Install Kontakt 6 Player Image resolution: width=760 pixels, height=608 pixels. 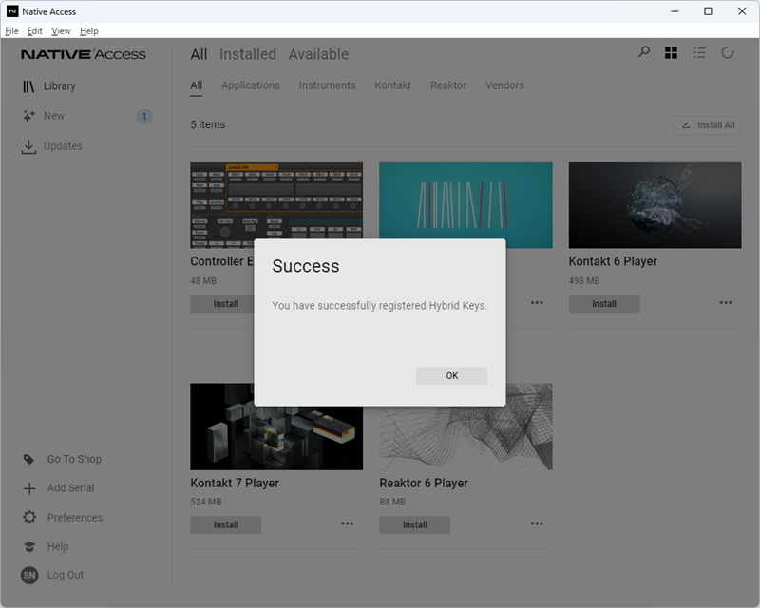(x=604, y=304)
